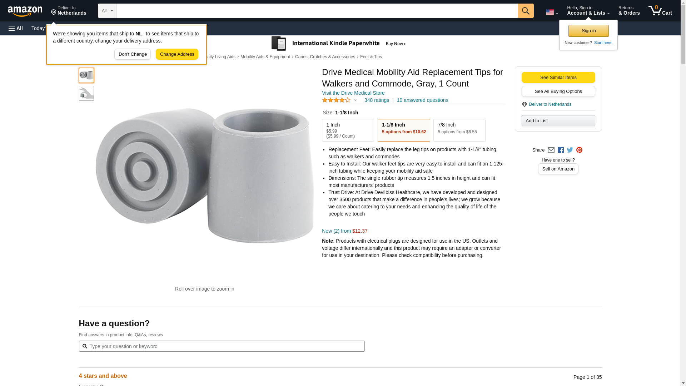Click the Amazon logo
This screenshot has width=686, height=386.
[x=25, y=11]
